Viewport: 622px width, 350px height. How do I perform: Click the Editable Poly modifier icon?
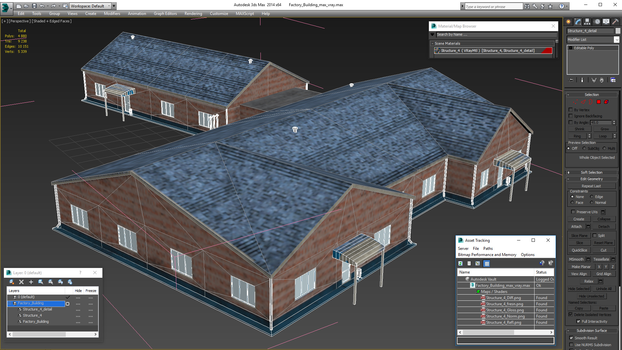[570, 48]
